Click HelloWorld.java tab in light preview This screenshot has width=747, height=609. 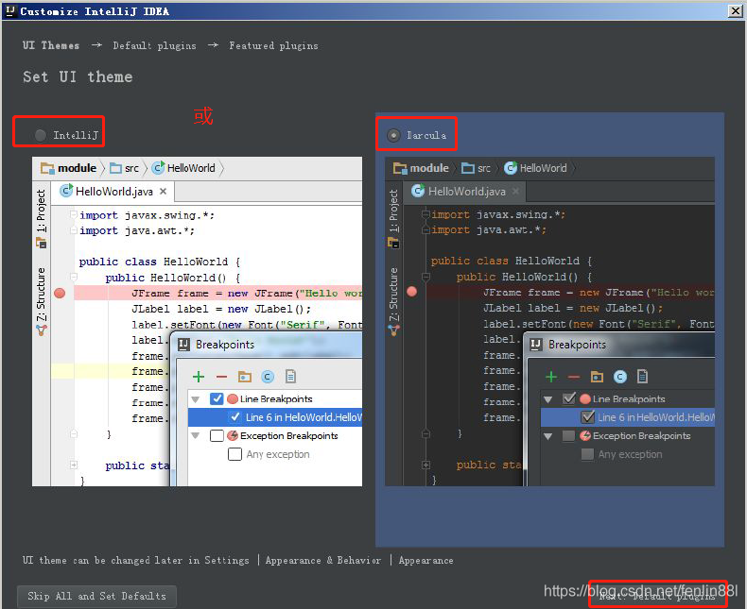113,192
